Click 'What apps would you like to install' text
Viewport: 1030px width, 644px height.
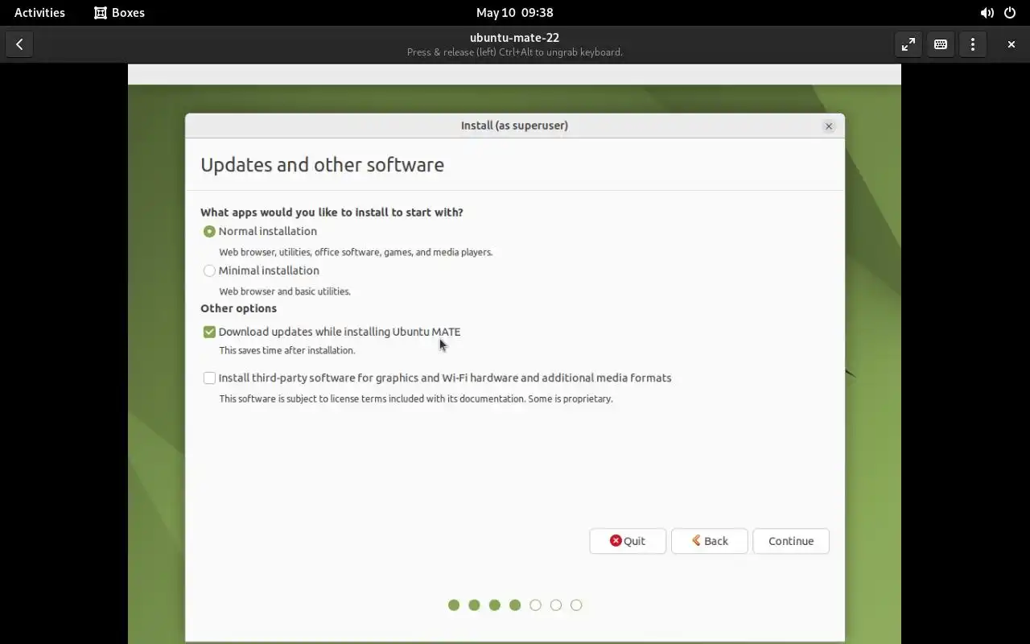332,213
